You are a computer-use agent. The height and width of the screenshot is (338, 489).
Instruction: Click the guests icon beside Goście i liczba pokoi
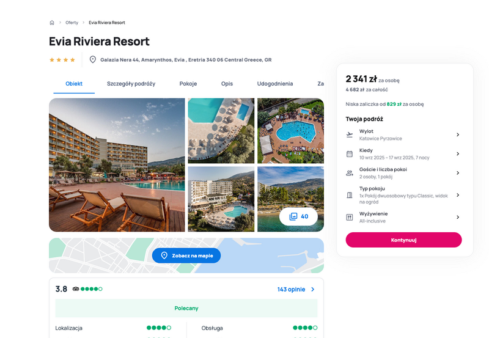[x=350, y=173]
